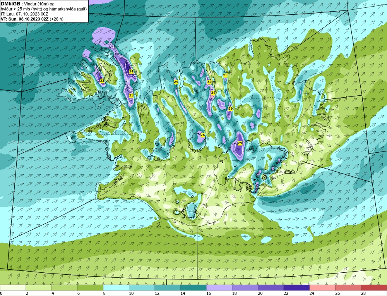Click the yellow gust label 33
387x296 pixels.
(x=102, y=81)
